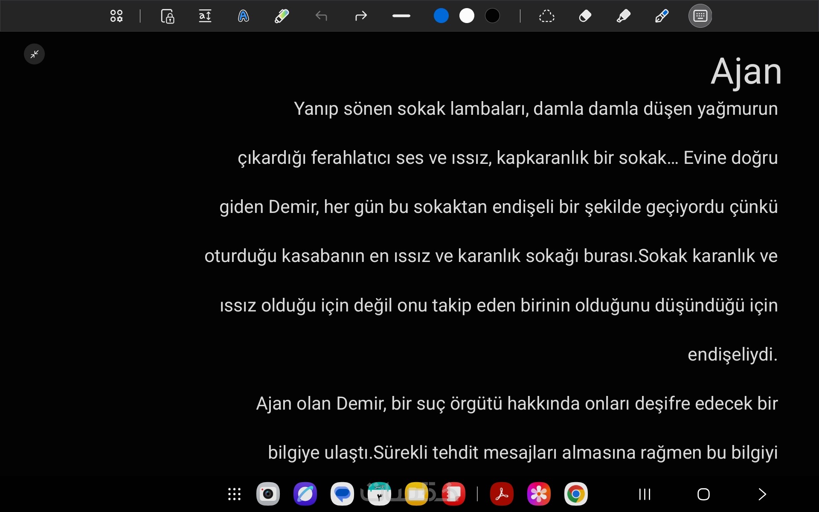Click the redo arrow
The height and width of the screenshot is (512, 819).
pos(361,16)
